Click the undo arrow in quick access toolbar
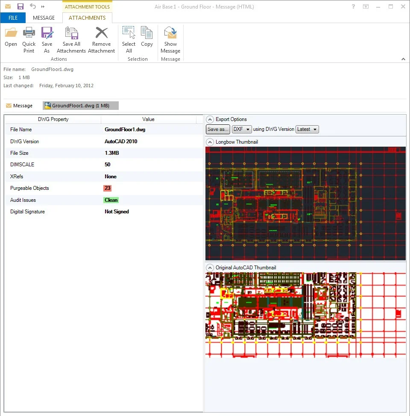 [x=32, y=6]
